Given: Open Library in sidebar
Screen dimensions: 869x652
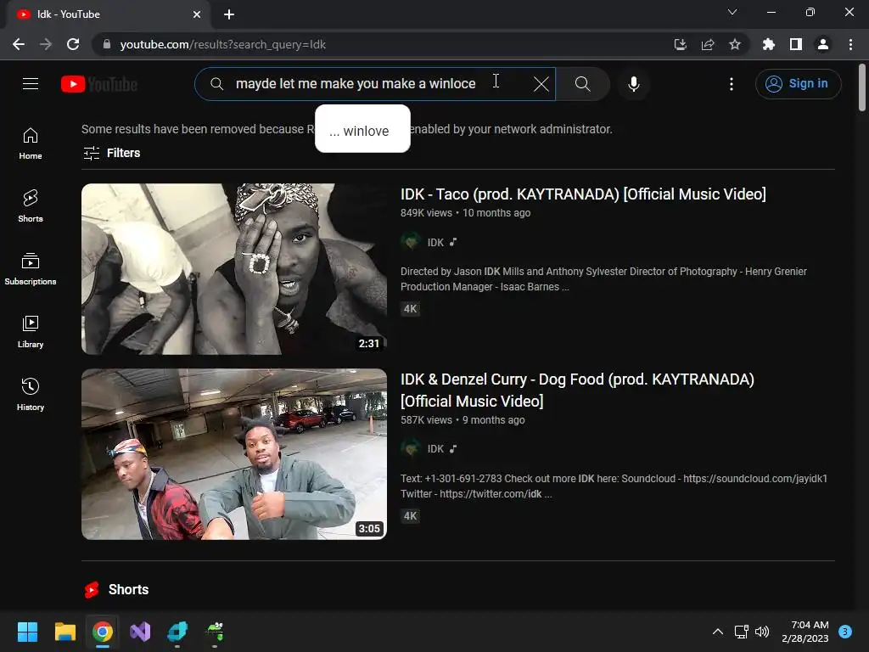Looking at the screenshot, I should point(31,332).
